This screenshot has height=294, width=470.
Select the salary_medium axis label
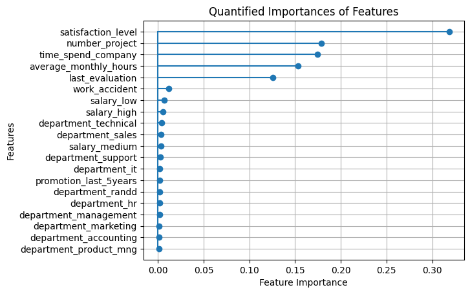click(103, 146)
